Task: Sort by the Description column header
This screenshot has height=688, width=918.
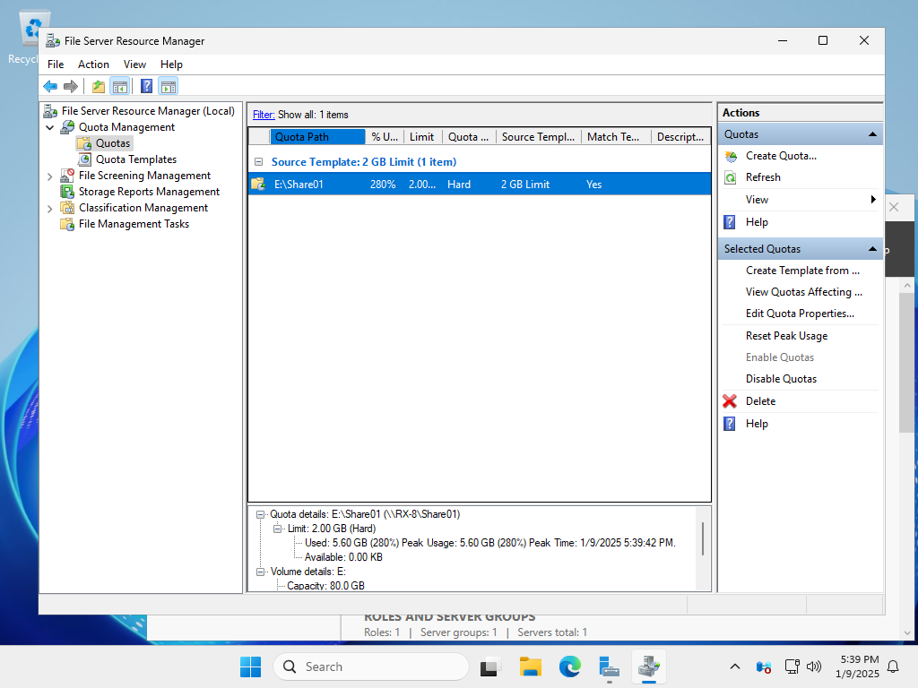Action: [681, 137]
